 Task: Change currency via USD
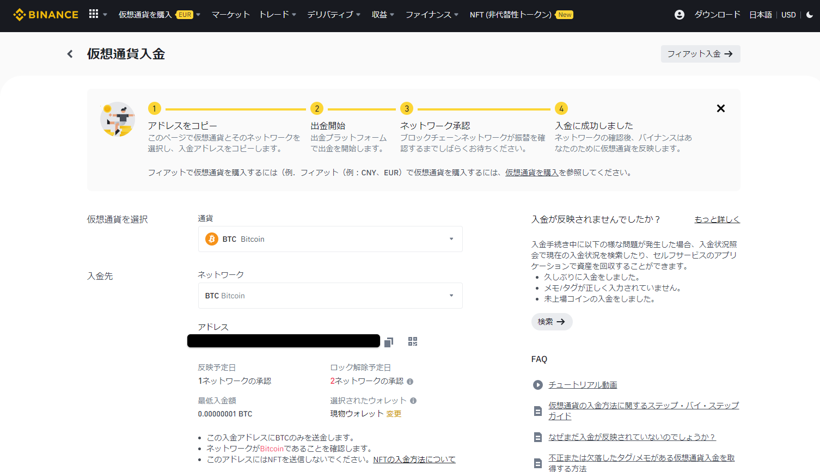point(788,15)
